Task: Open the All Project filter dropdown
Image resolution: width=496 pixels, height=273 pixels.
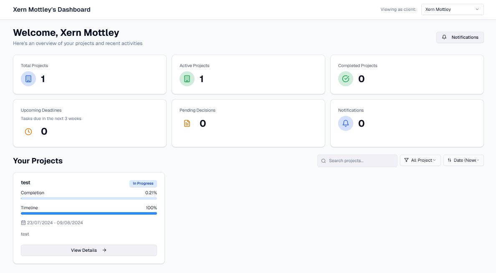Action: point(420,160)
